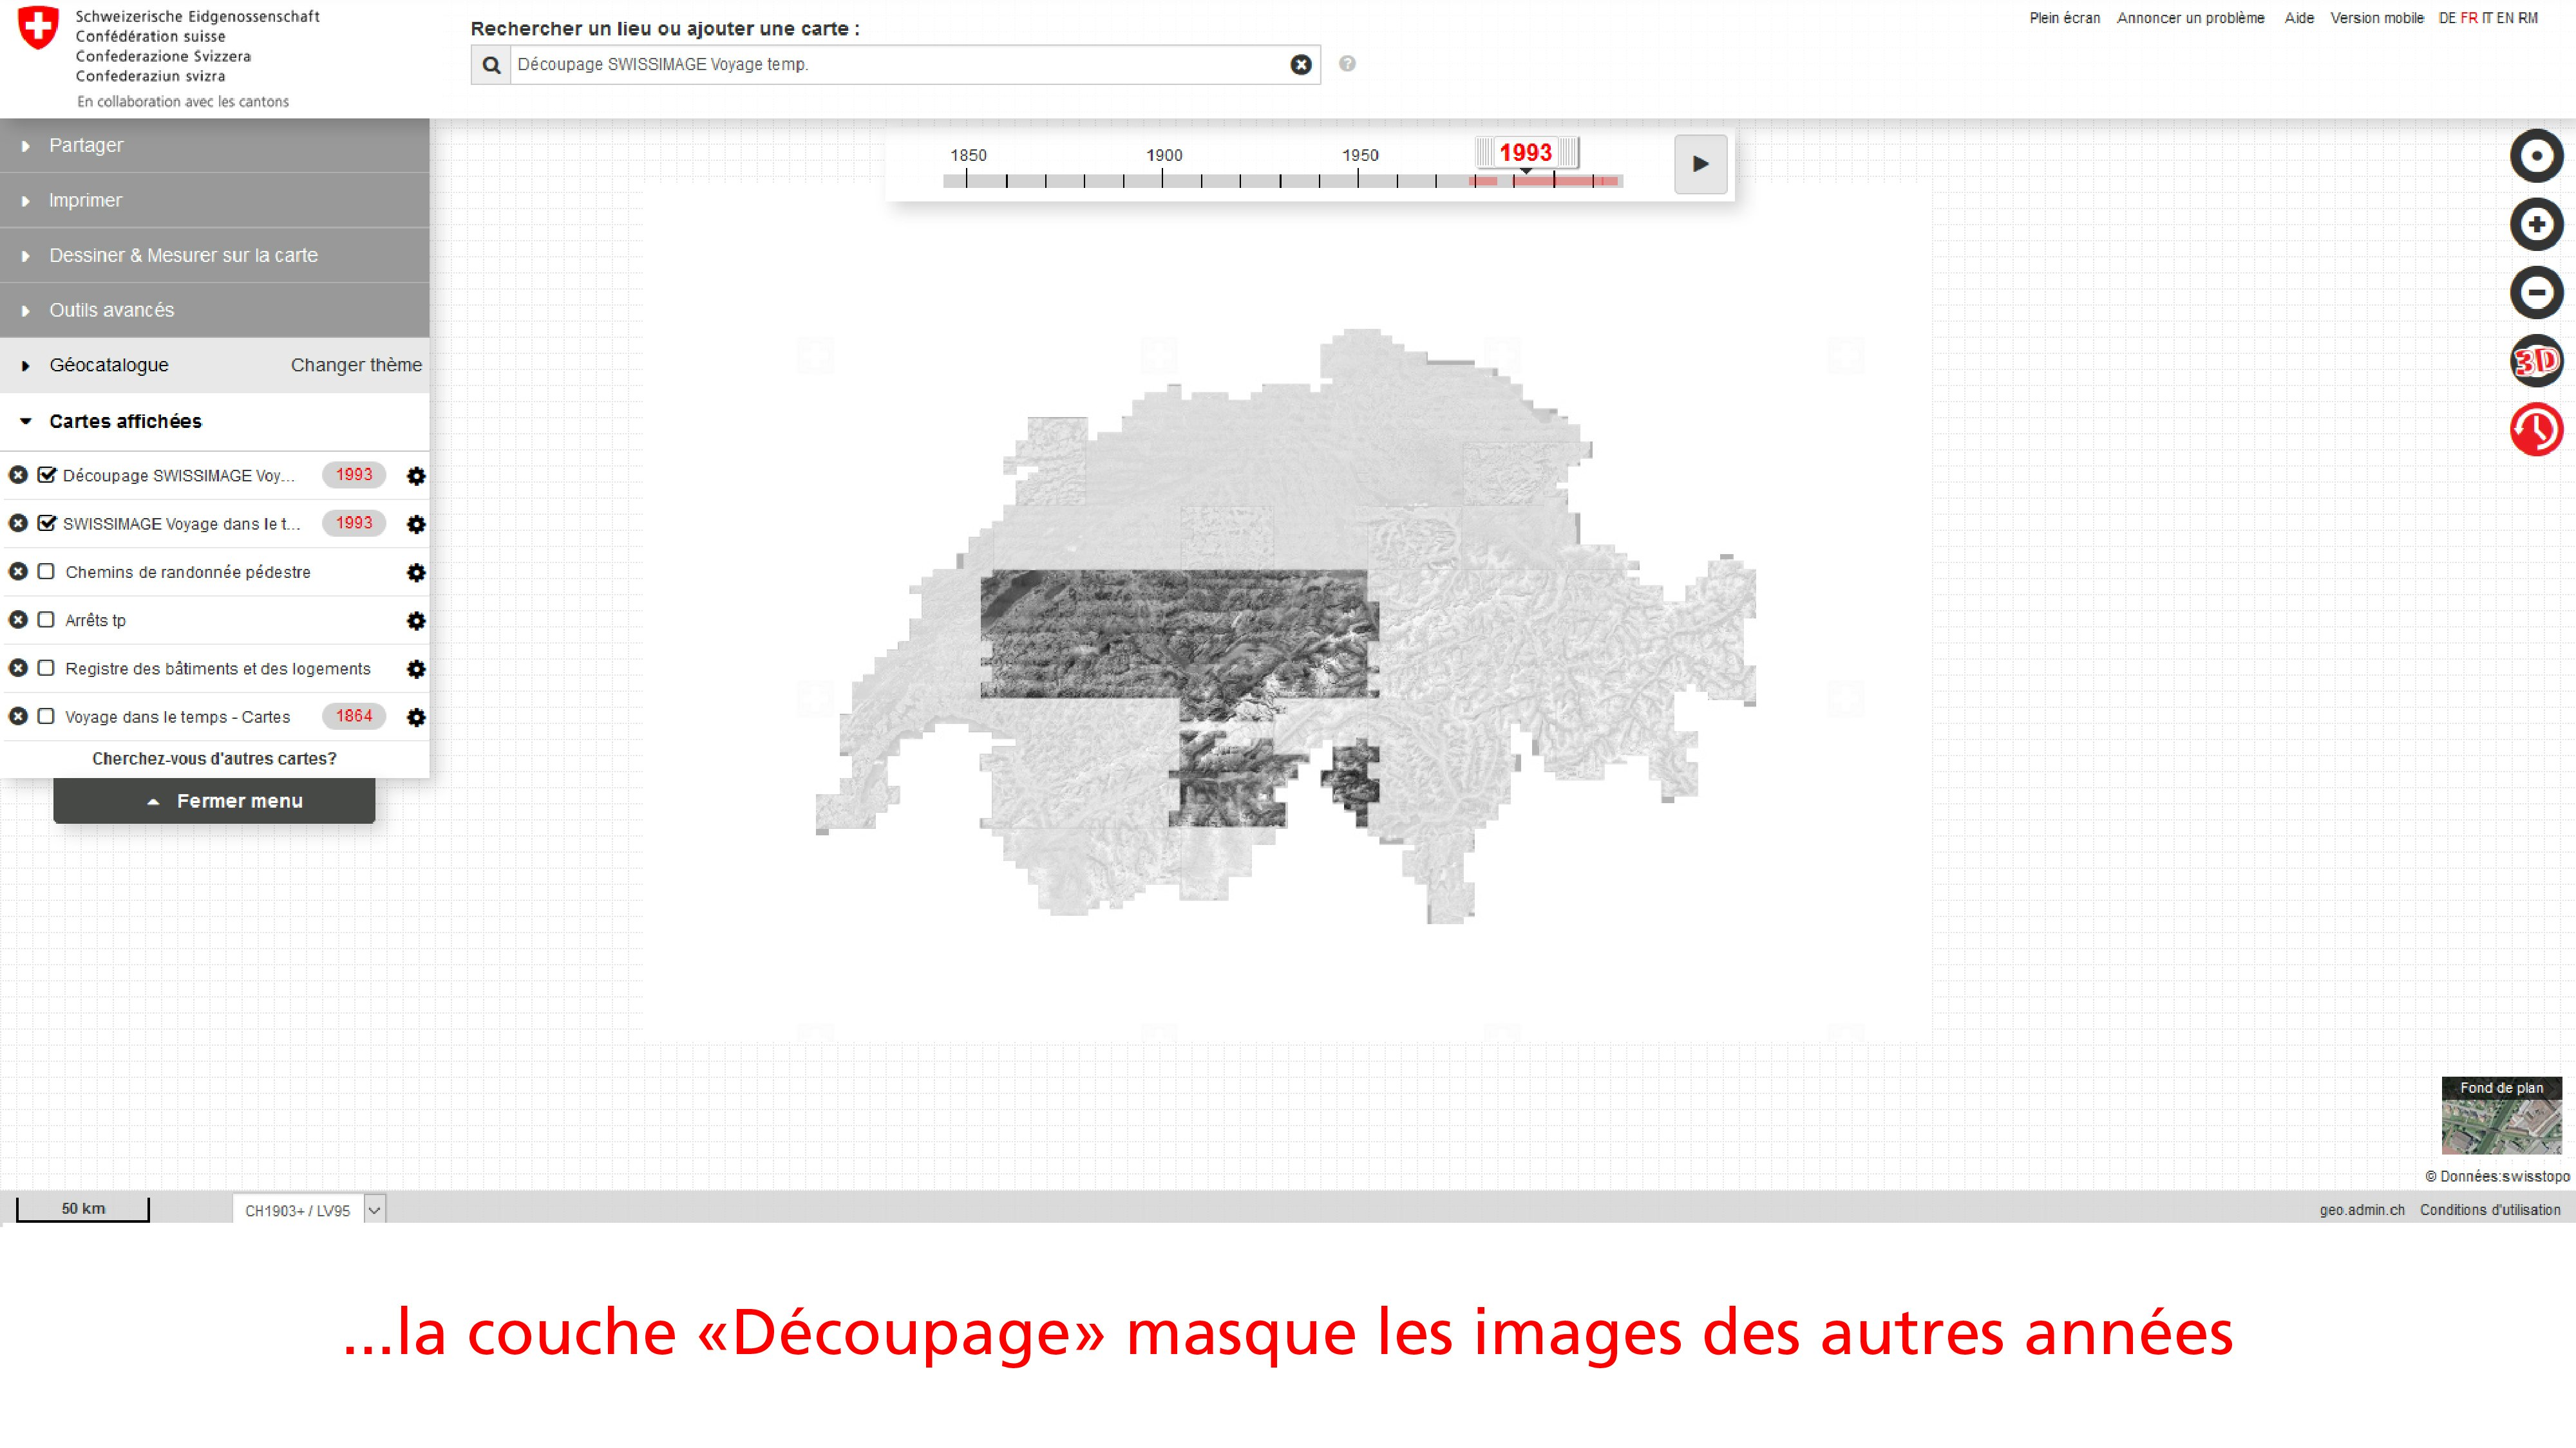Switch to 3D view

(2536, 361)
